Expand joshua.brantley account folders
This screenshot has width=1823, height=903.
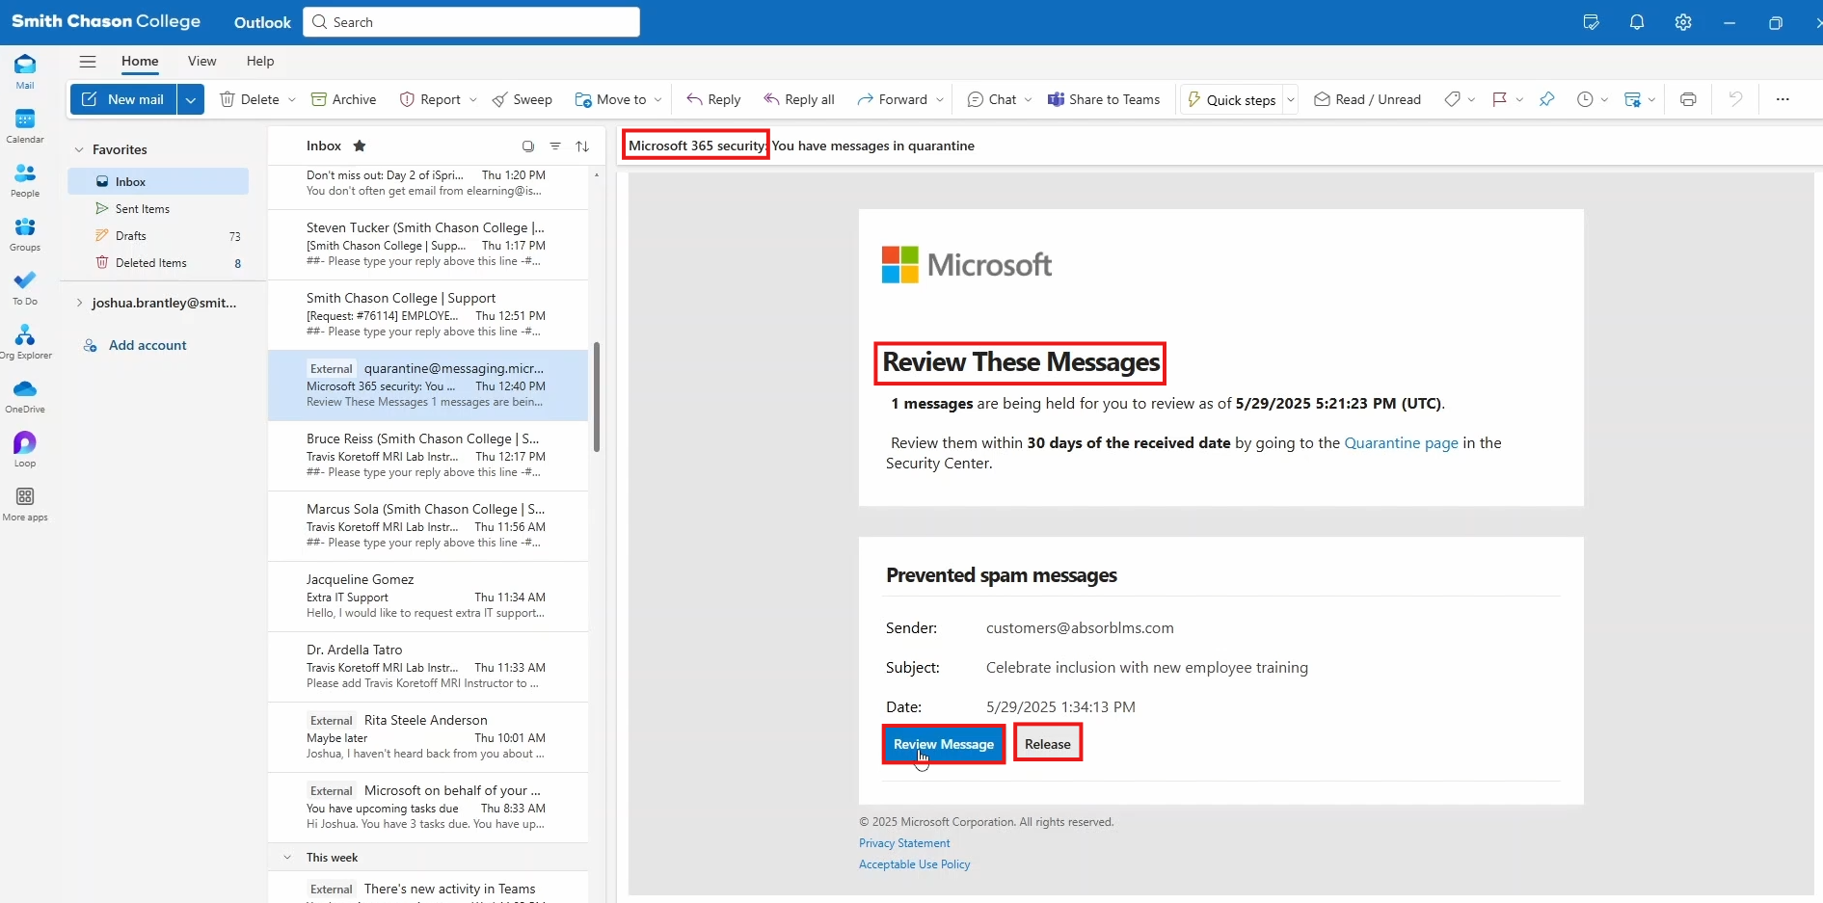[79, 303]
